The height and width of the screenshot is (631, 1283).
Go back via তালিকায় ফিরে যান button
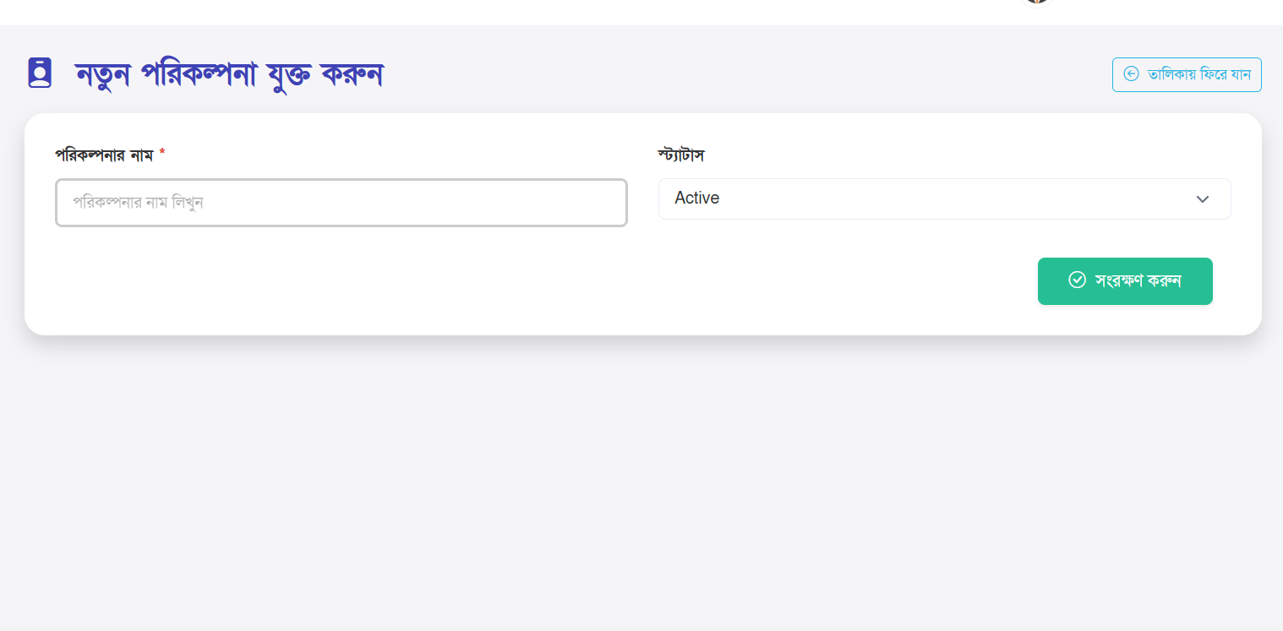[x=1187, y=74]
